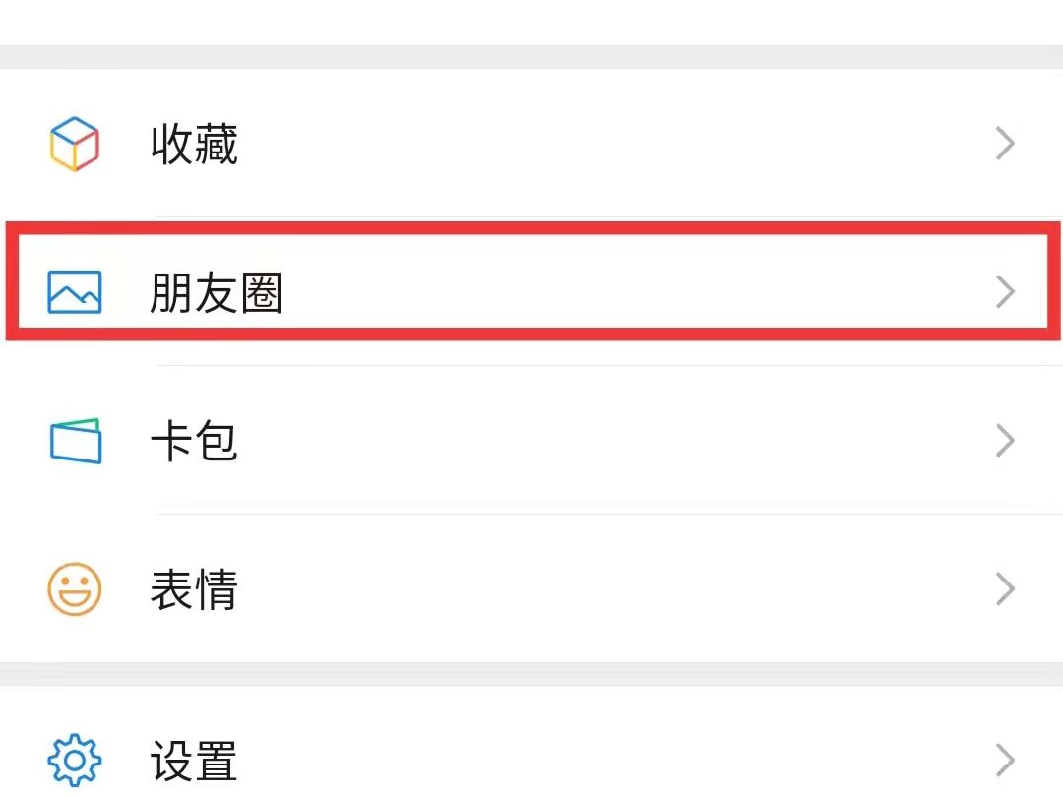This screenshot has width=1063, height=796.
Task: Tap the empty middle of the 卡包 row
Action: (591, 441)
